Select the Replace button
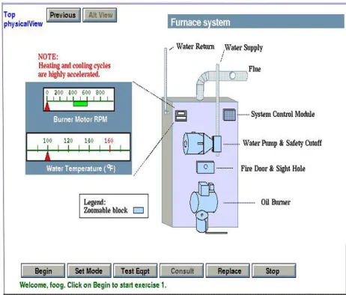 tap(228, 270)
